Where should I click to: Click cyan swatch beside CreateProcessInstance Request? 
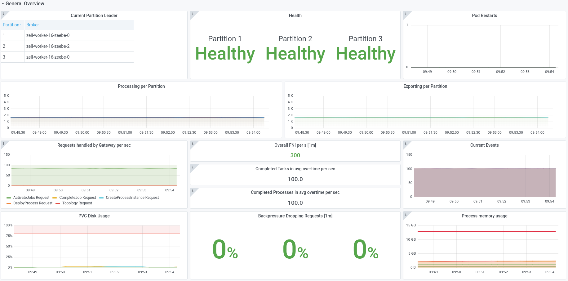pos(101,198)
